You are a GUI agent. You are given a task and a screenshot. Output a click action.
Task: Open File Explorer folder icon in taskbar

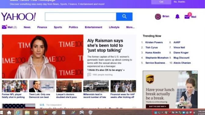(27, 113)
